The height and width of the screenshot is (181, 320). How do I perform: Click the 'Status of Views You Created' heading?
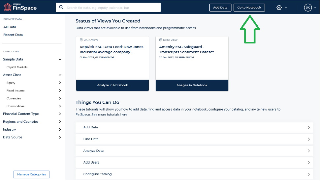[x=108, y=21]
